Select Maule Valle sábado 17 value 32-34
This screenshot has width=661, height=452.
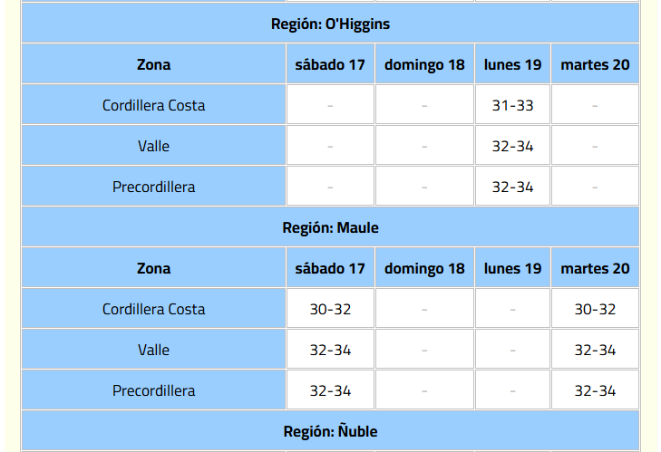tap(330, 350)
